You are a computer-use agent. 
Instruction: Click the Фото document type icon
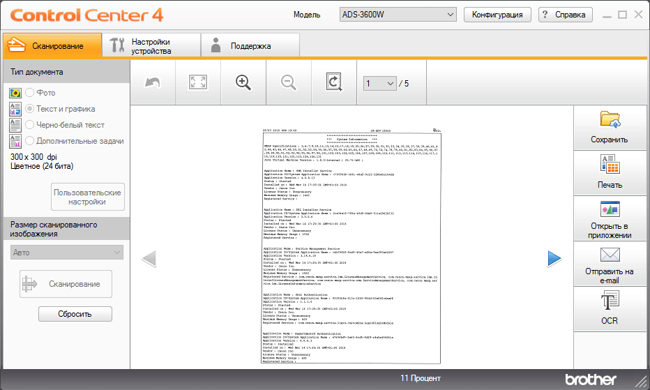pos(15,93)
